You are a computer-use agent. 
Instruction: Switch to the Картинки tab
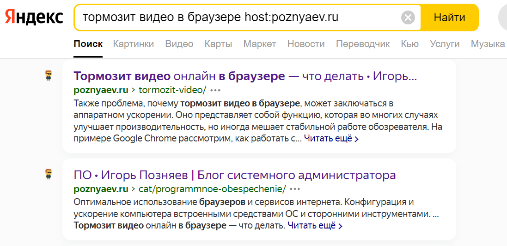133,44
